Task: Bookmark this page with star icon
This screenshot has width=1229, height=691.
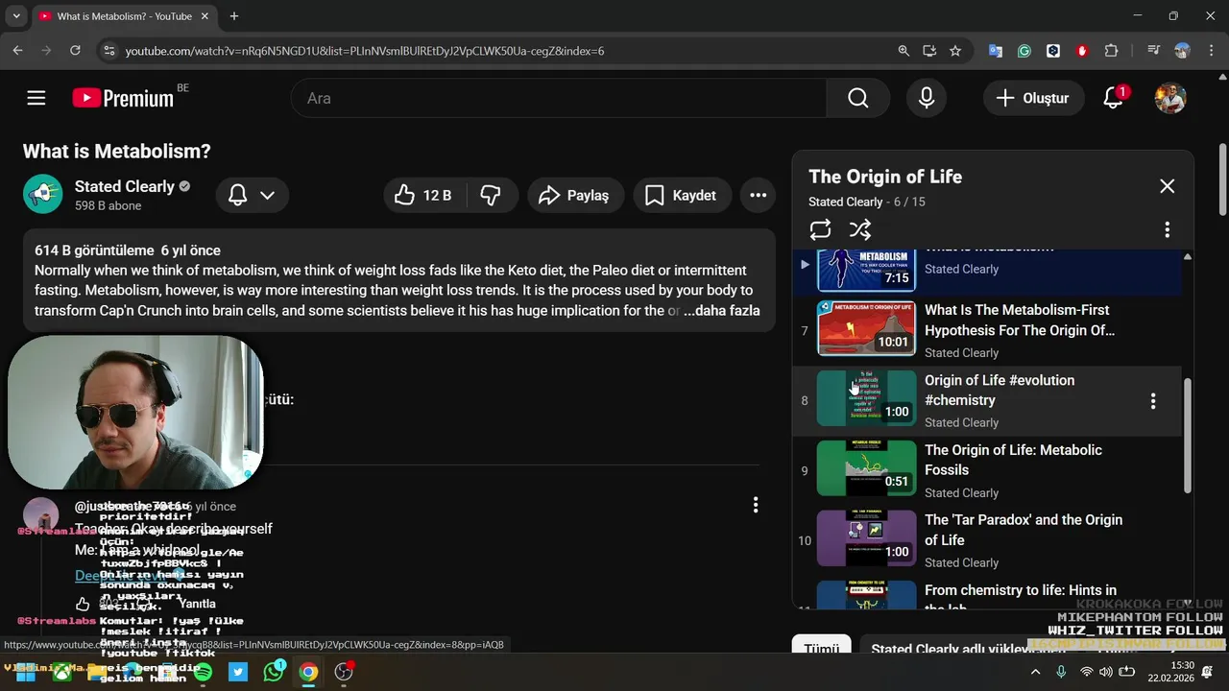Action: tap(955, 51)
